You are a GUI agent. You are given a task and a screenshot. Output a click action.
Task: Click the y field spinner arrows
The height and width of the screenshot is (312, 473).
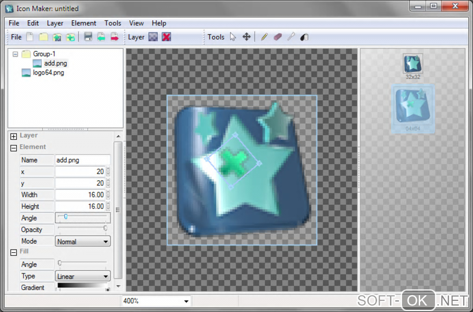(x=108, y=183)
